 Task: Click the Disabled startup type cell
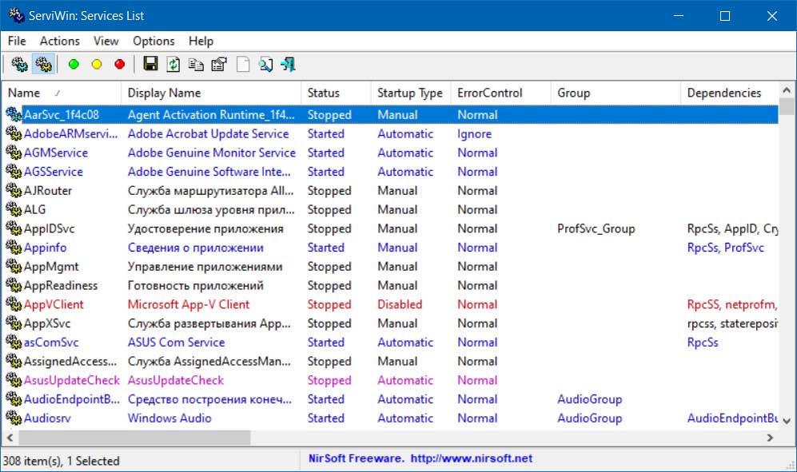coord(400,304)
